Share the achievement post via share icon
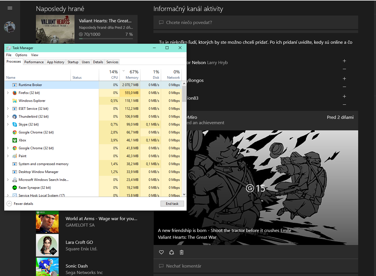Image resolution: width=376 pixels, height=276 pixels. tap(172, 252)
